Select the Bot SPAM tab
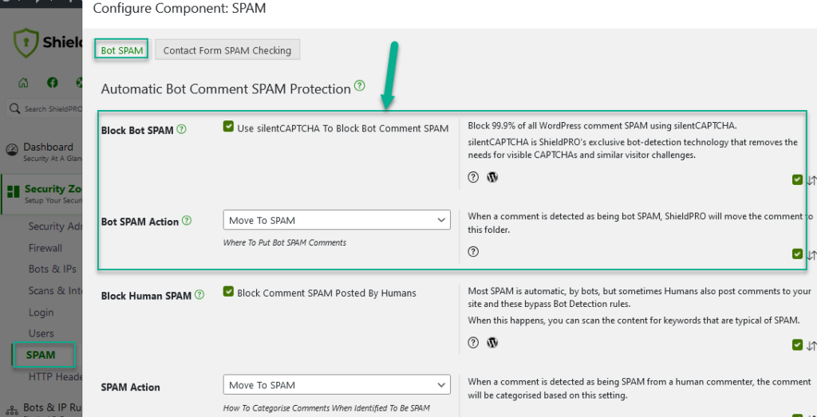The width and height of the screenshot is (817, 417). [121, 50]
